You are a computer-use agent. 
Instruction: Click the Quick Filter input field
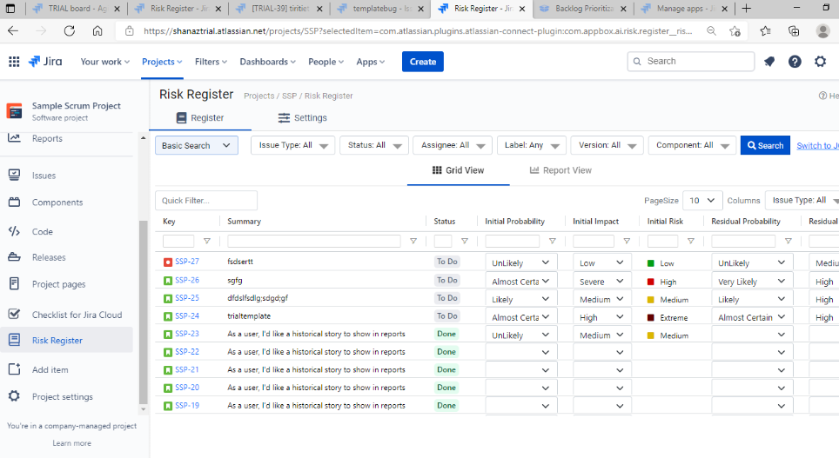click(x=206, y=201)
